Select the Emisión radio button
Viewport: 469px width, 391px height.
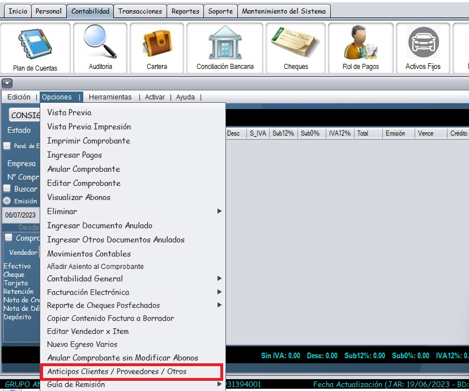(7, 201)
